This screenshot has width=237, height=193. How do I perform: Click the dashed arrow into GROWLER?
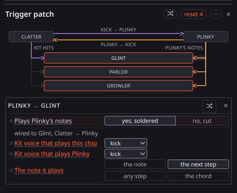coord(38,86)
